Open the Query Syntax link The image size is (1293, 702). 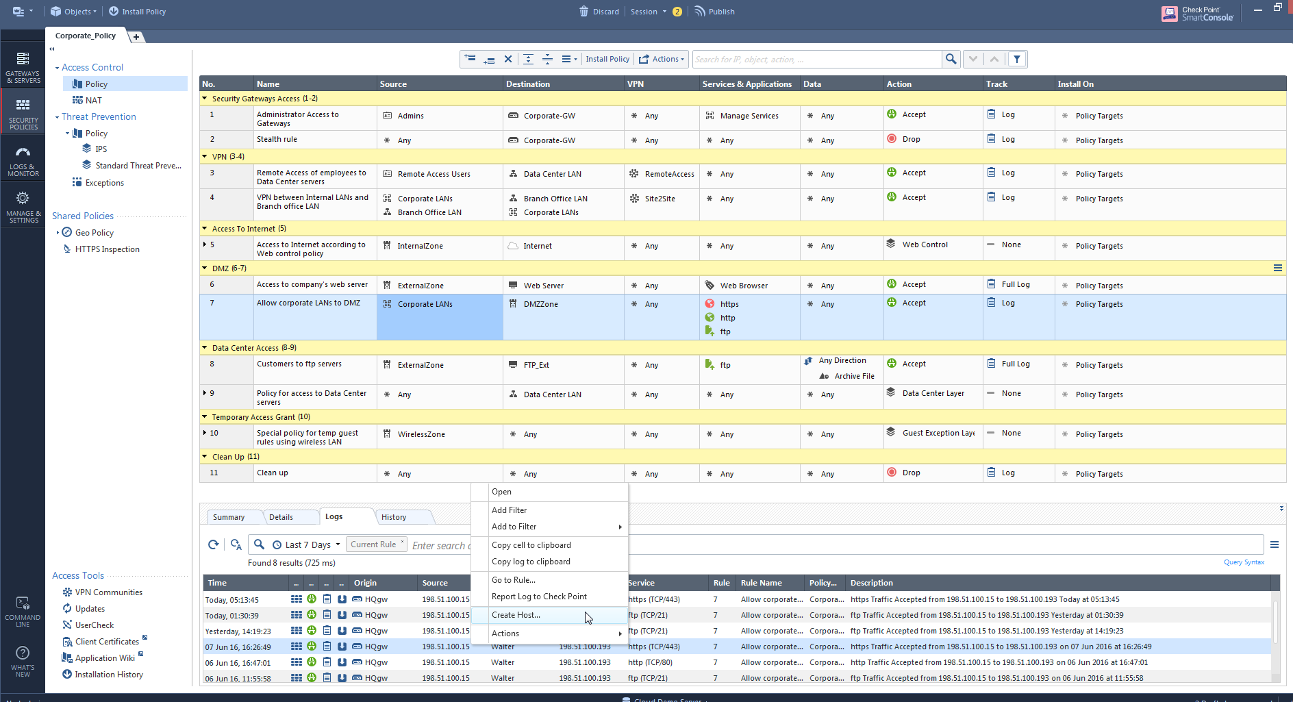1244,562
